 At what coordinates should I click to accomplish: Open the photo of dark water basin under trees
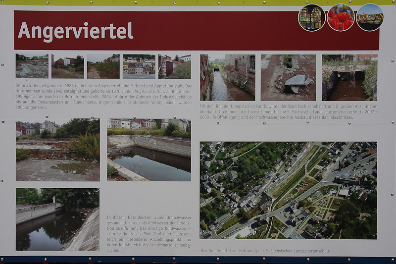coord(57,219)
